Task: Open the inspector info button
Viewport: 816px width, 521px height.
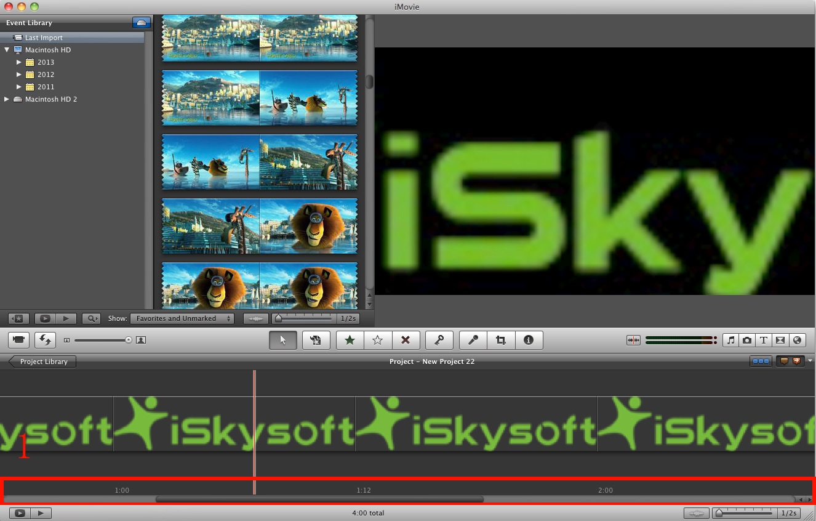Action: pyautogui.click(x=529, y=340)
